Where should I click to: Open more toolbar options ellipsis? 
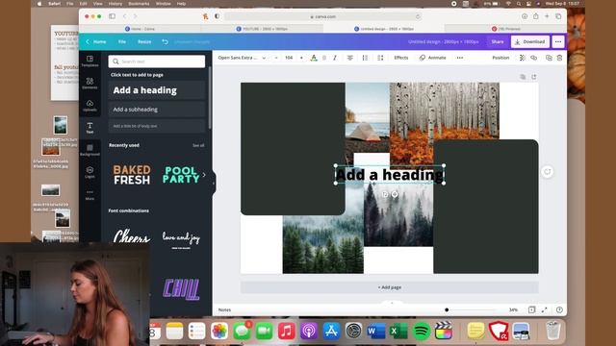point(460,58)
